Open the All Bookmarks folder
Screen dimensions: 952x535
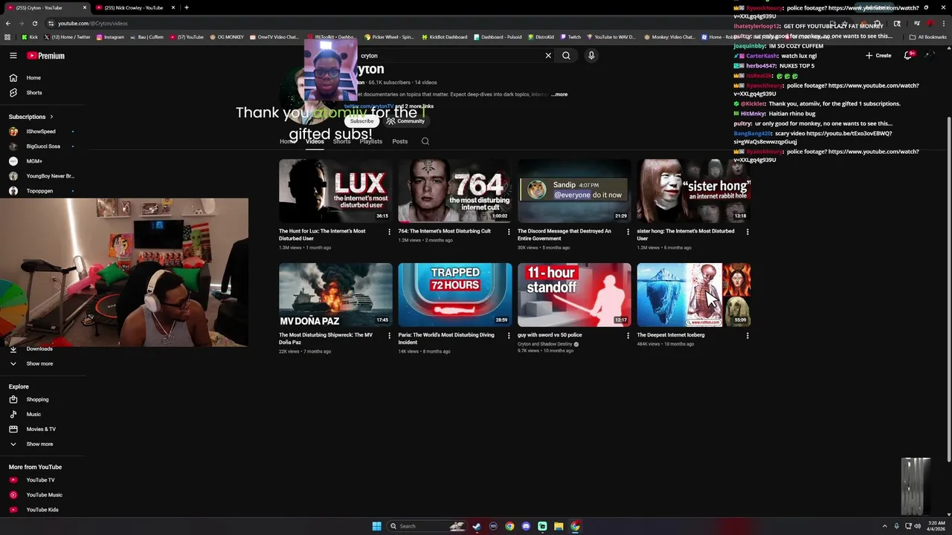point(928,36)
